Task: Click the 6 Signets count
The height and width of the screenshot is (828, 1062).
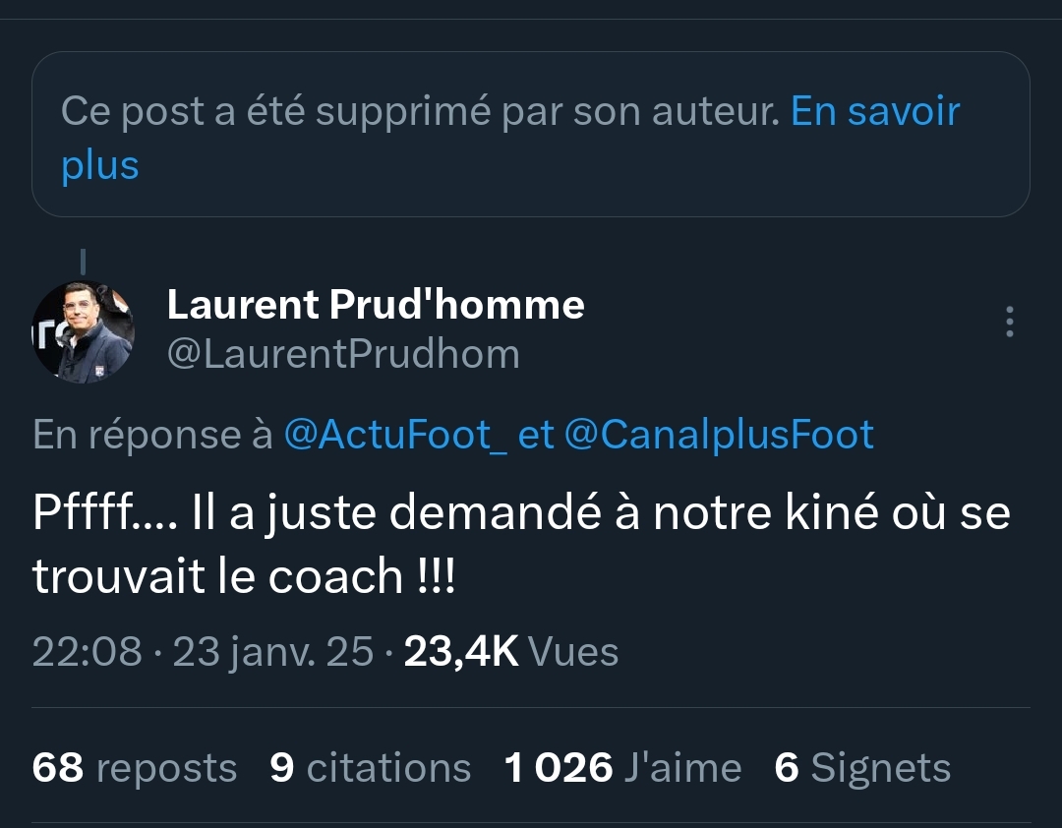Action: [862, 768]
